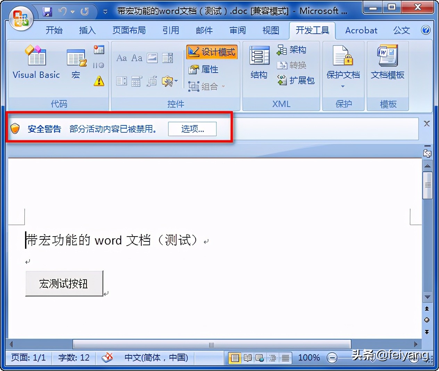Image resolution: width=439 pixels, height=371 pixels.
Task: Switch to the 插入 tab
Action: pos(88,31)
